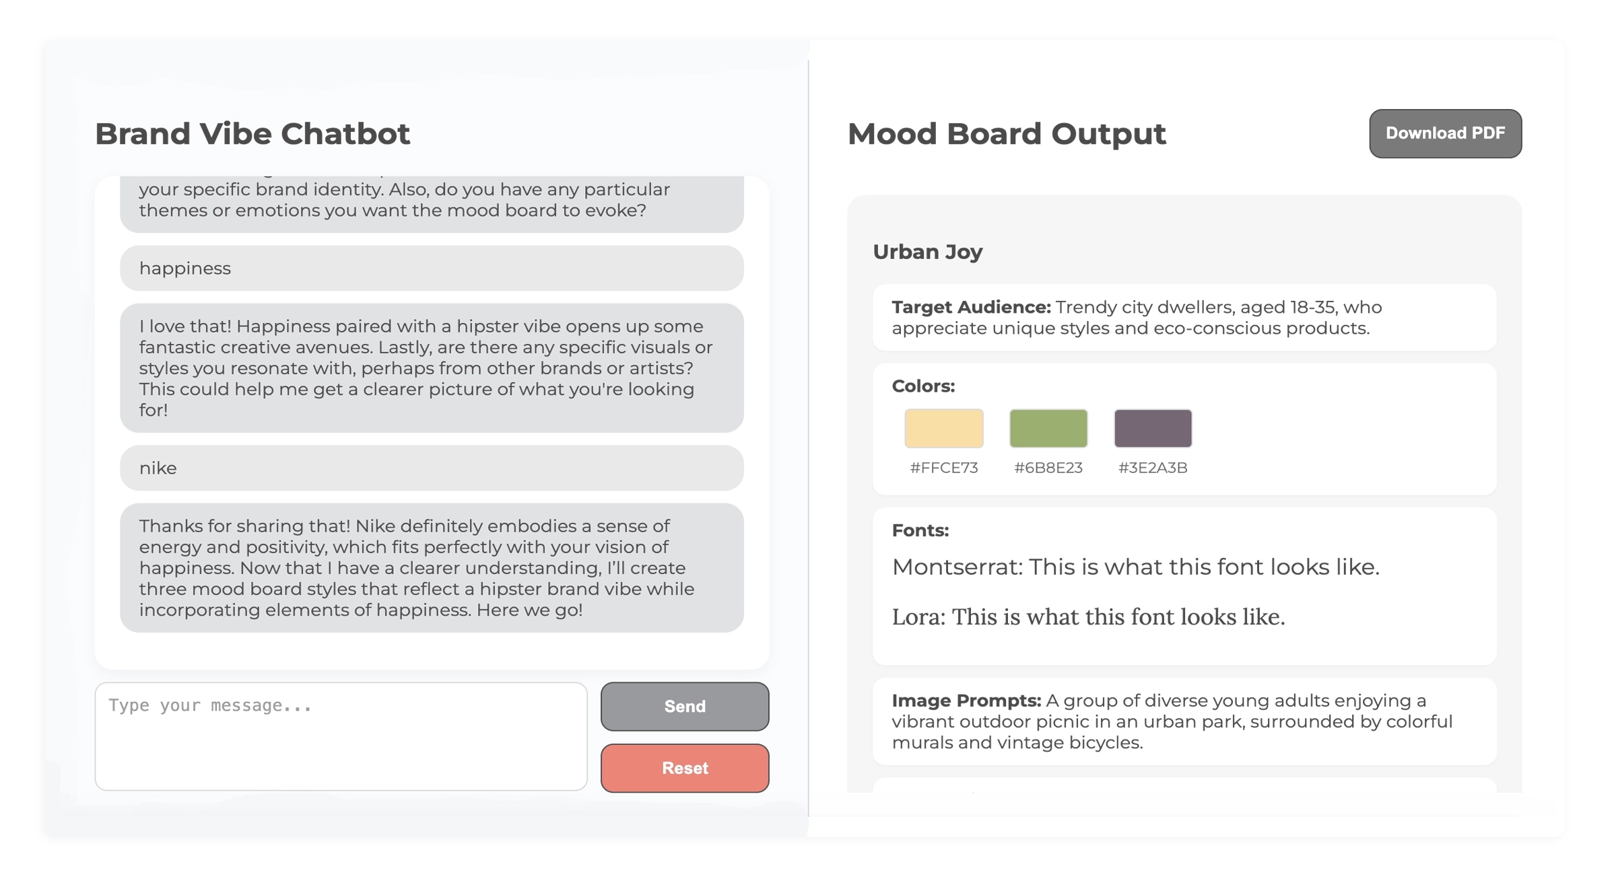Click the #6B8E23 hex code text
The image size is (1616, 895).
[1048, 468]
